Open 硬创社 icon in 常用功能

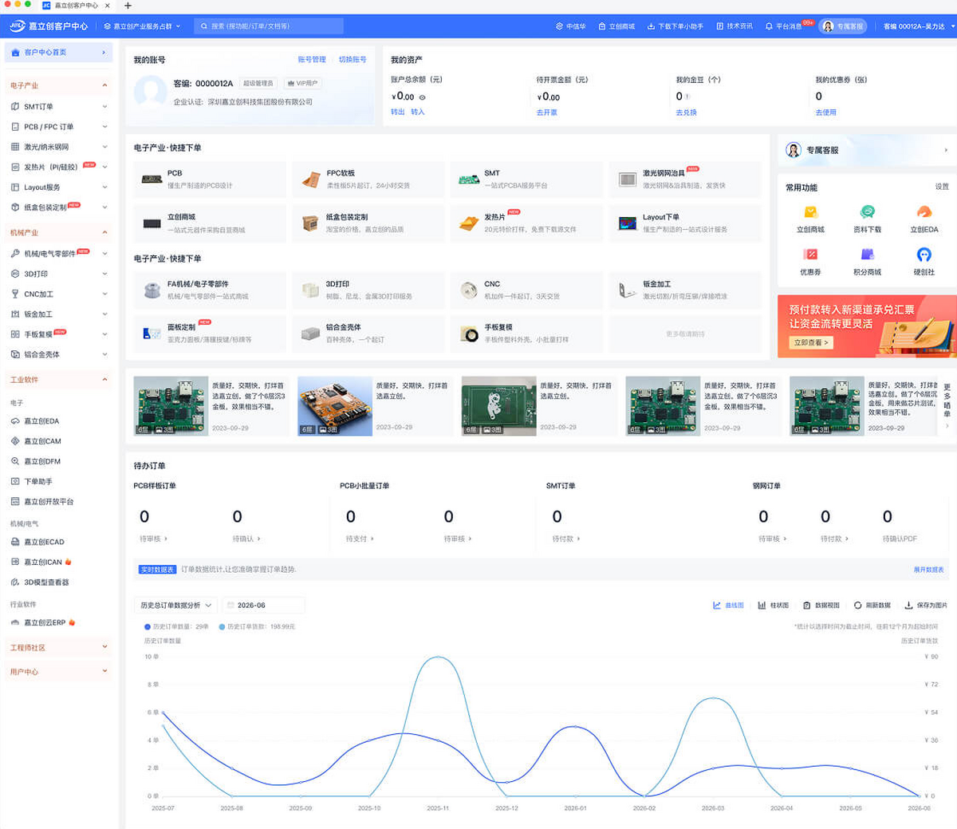coord(924,255)
